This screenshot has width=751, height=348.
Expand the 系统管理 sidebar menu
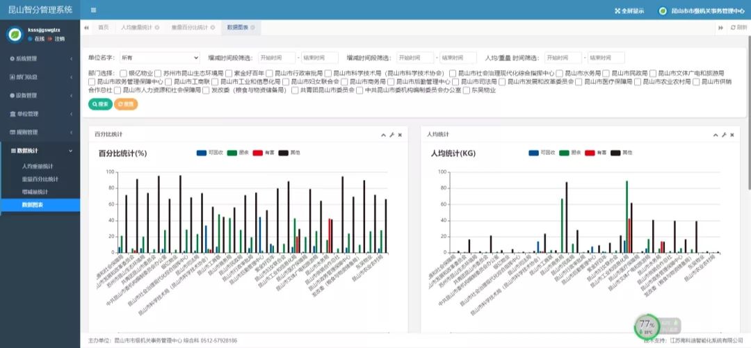pos(40,58)
